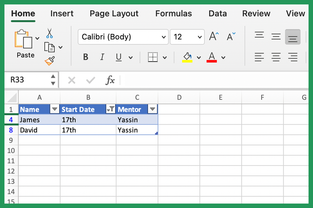The width and height of the screenshot is (313, 208).
Task: Open the Mentor filter dropdown
Action: pos(152,109)
